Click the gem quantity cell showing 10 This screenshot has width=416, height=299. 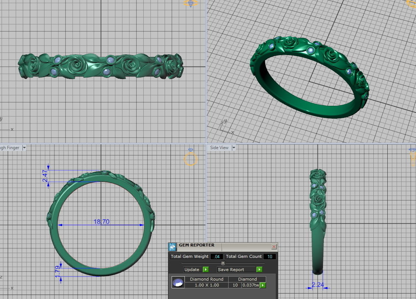[x=235, y=285]
